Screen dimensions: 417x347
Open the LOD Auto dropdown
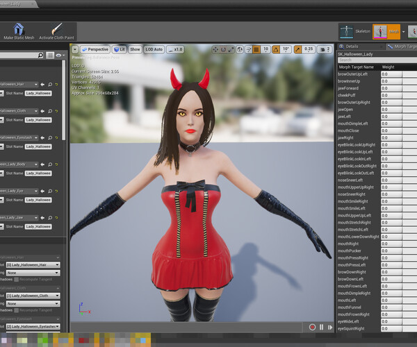154,49
